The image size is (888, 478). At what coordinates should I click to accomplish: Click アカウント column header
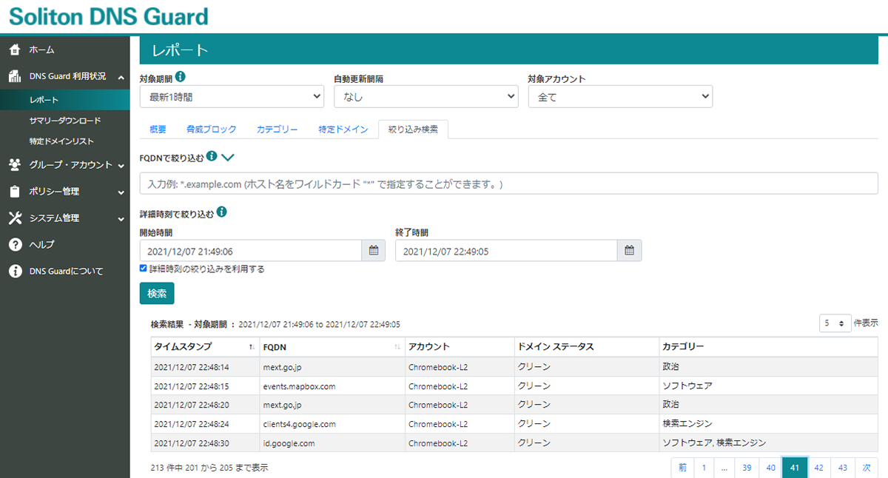(x=460, y=347)
